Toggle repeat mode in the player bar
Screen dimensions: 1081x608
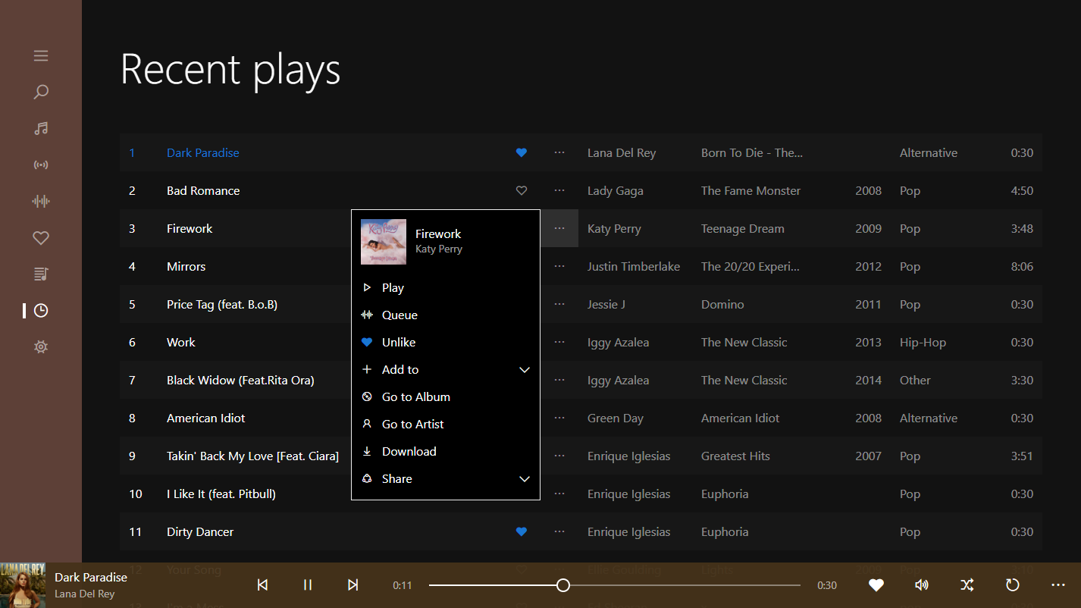[1013, 584]
